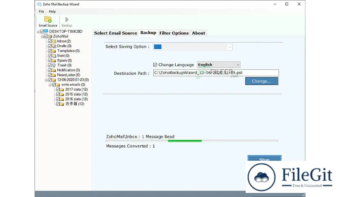Image resolution: width=340 pixels, height=197 pixels.
Task: Click the Email Source toolbar icon
Action: pos(48,20)
